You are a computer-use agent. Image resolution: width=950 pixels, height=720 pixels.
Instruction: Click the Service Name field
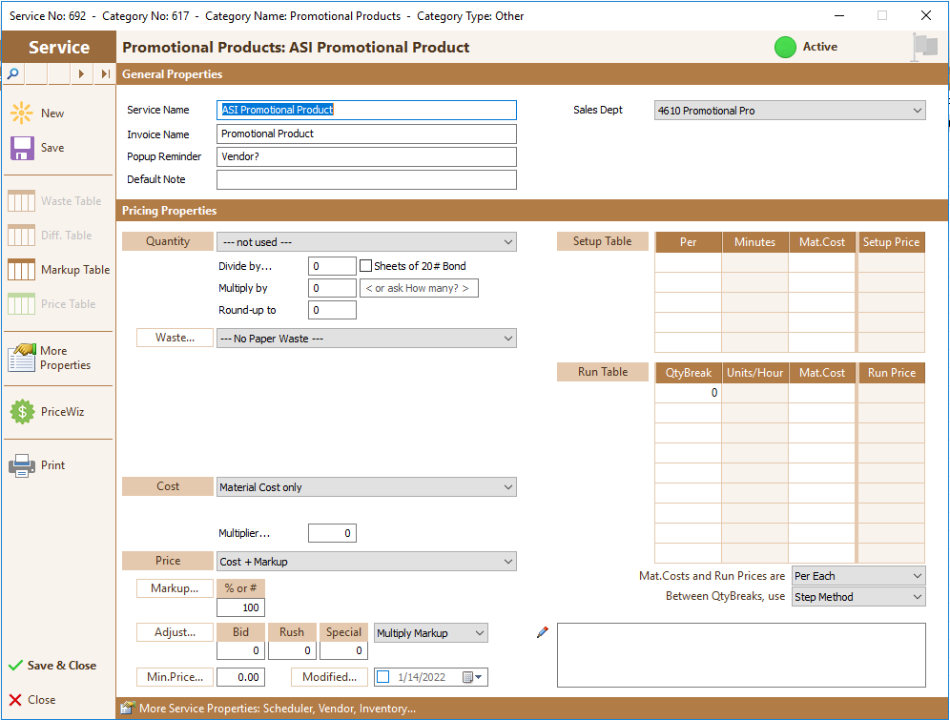pos(366,110)
